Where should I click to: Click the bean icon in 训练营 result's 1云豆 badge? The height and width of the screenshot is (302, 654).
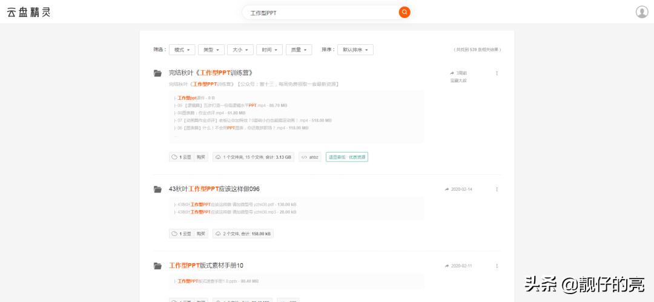click(x=174, y=157)
